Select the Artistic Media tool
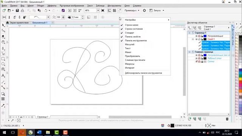This screenshot has width=242, height=136. click(x=3, y=54)
